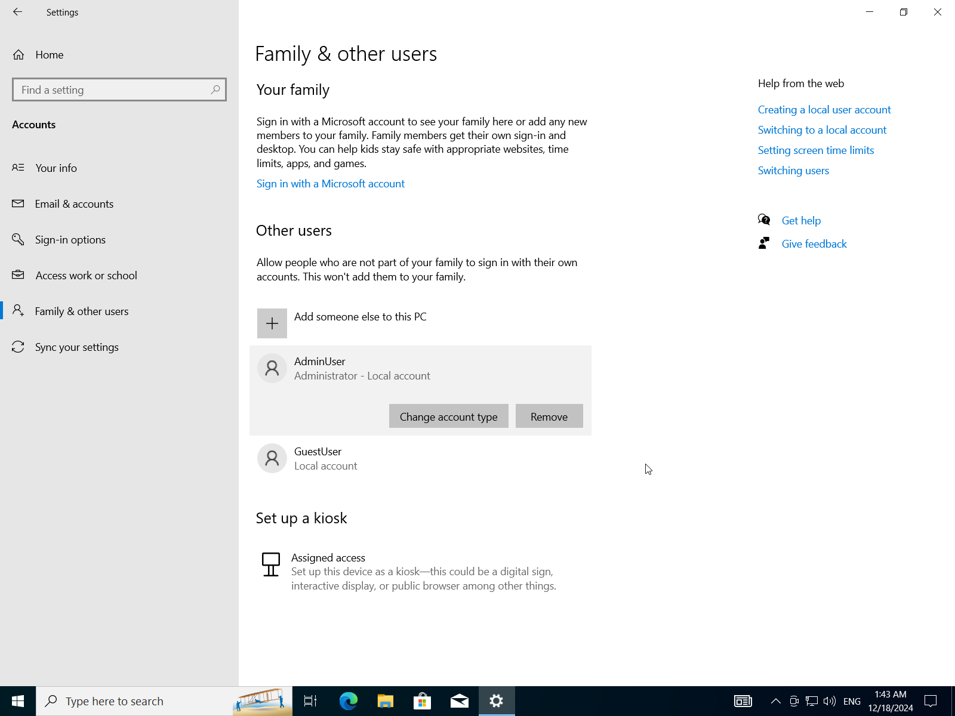Click the Type here to search box

point(164,701)
